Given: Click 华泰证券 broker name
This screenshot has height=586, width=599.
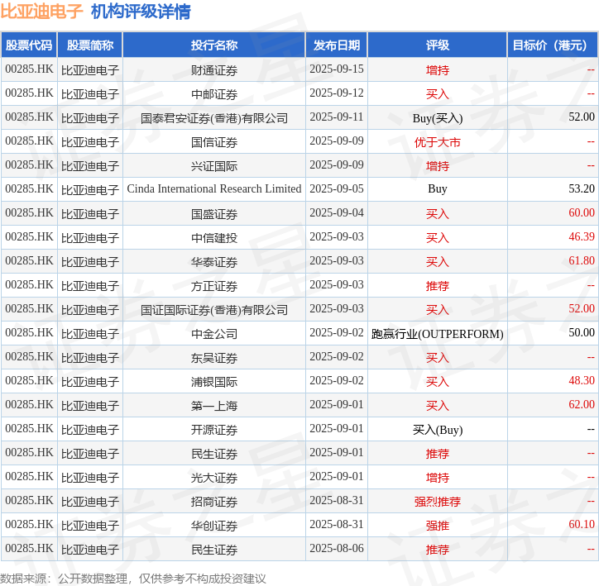Looking at the screenshot, I should 214,262.
